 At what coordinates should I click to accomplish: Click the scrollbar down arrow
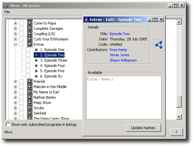click(179, 117)
